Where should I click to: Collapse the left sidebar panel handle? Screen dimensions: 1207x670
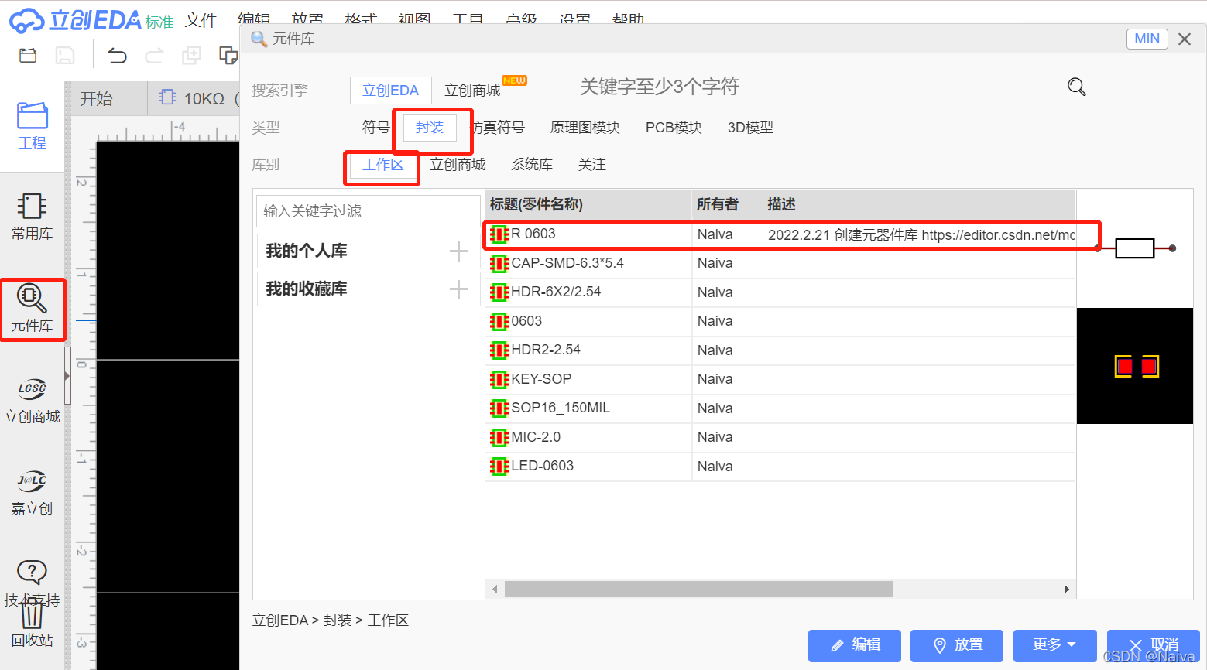coord(67,376)
